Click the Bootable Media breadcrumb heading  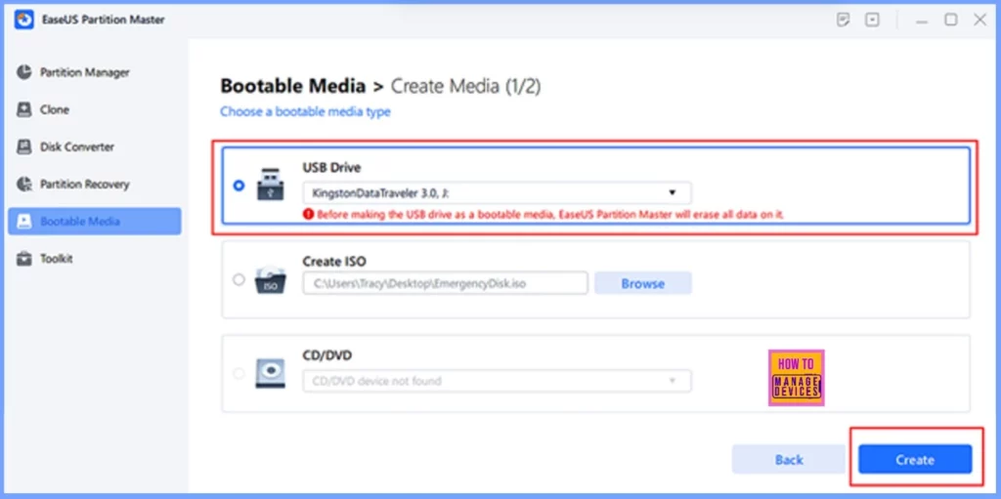pyautogui.click(x=293, y=86)
